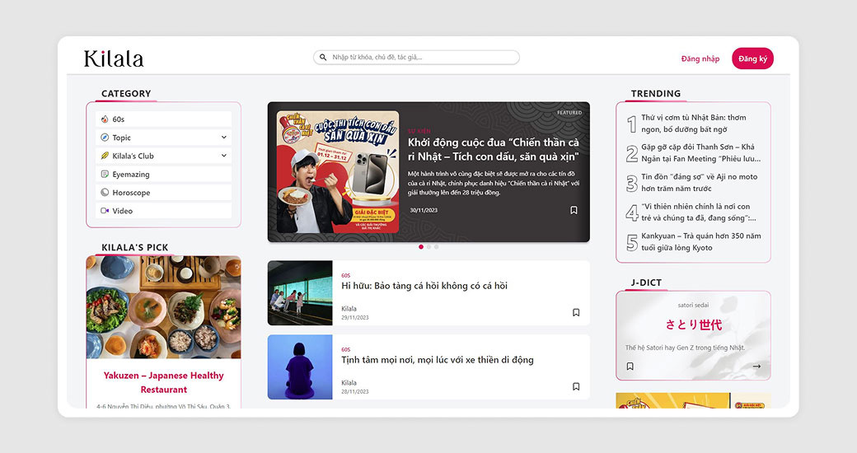Focus the keyword search input field
Viewport: 857px width, 453px height.
(x=416, y=58)
